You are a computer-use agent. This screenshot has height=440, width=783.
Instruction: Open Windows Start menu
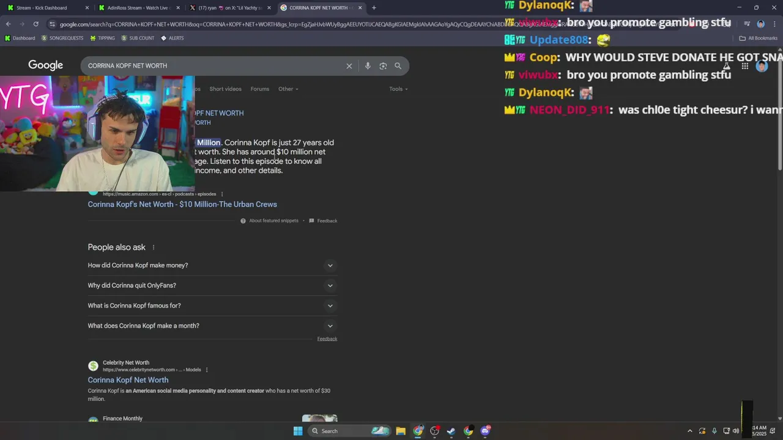[298, 431]
